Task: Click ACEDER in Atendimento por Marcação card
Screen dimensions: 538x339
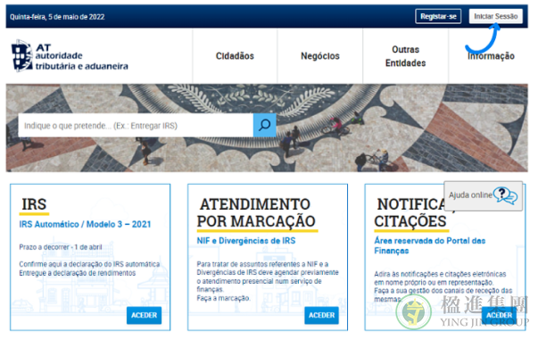Action: [321, 315]
